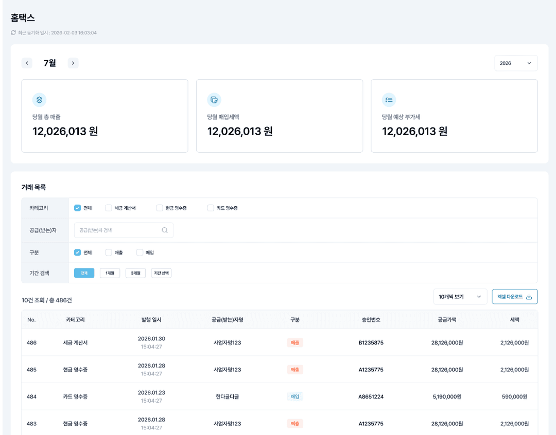Select the 1개월 period button
The height and width of the screenshot is (435, 556).
click(x=110, y=273)
